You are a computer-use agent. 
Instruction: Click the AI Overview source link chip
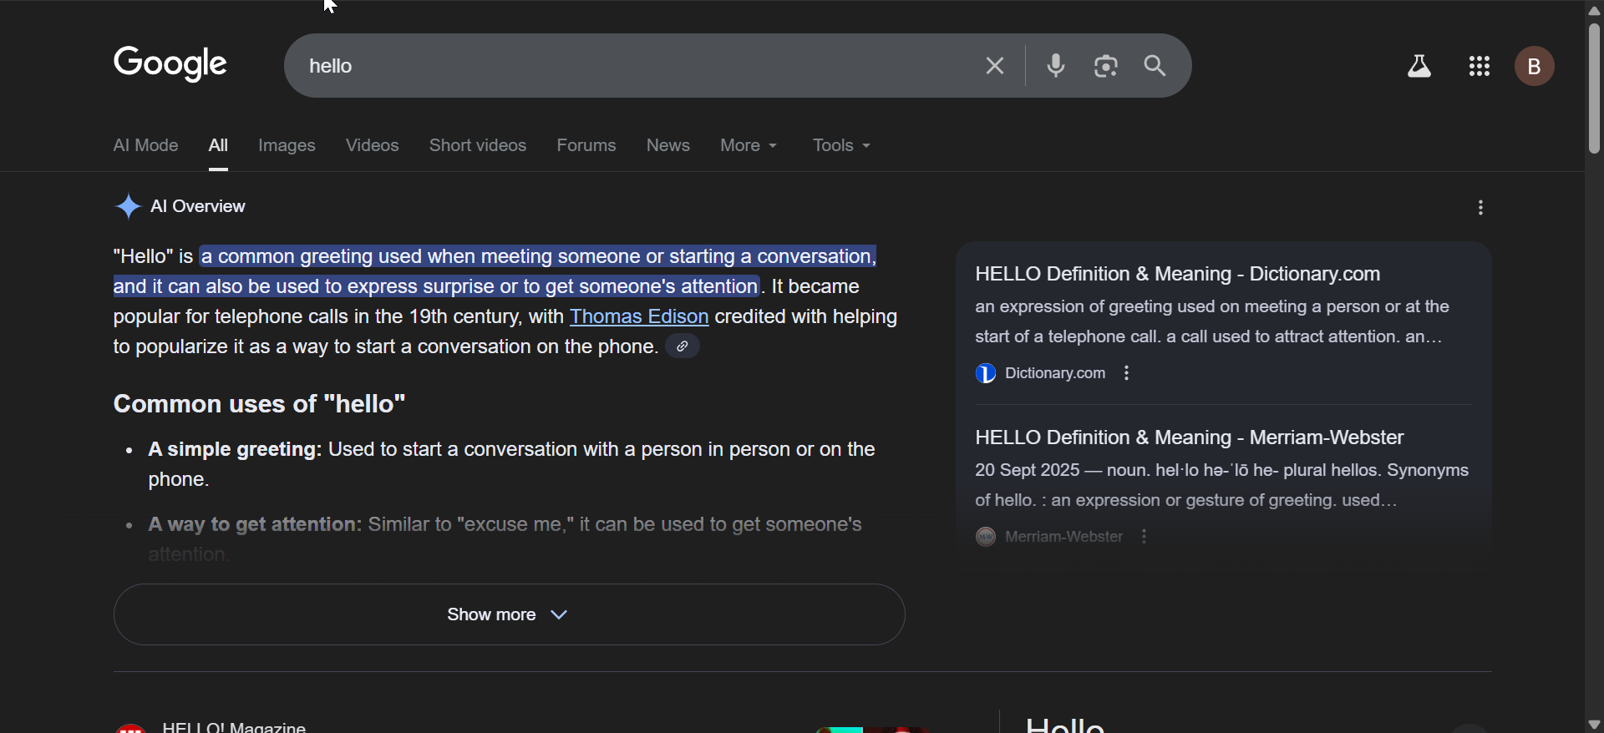click(x=683, y=346)
